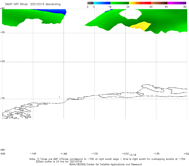Click the red segment of the color bar
189x166 pixels.
(x=147, y=3)
